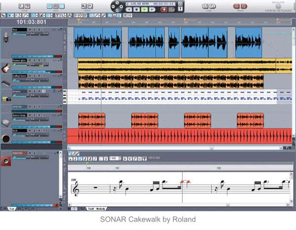
Task: Jump to end using the transport button
Action: pos(152,9)
